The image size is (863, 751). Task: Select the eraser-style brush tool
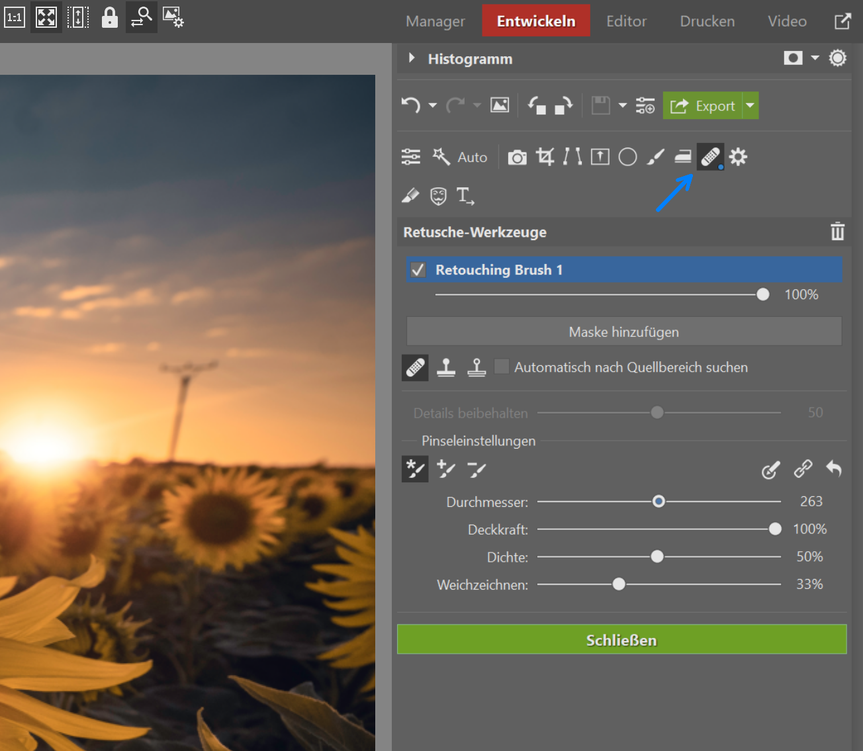[x=410, y=196]
